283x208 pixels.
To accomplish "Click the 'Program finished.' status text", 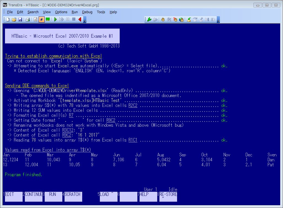I will tap(23, 174).
